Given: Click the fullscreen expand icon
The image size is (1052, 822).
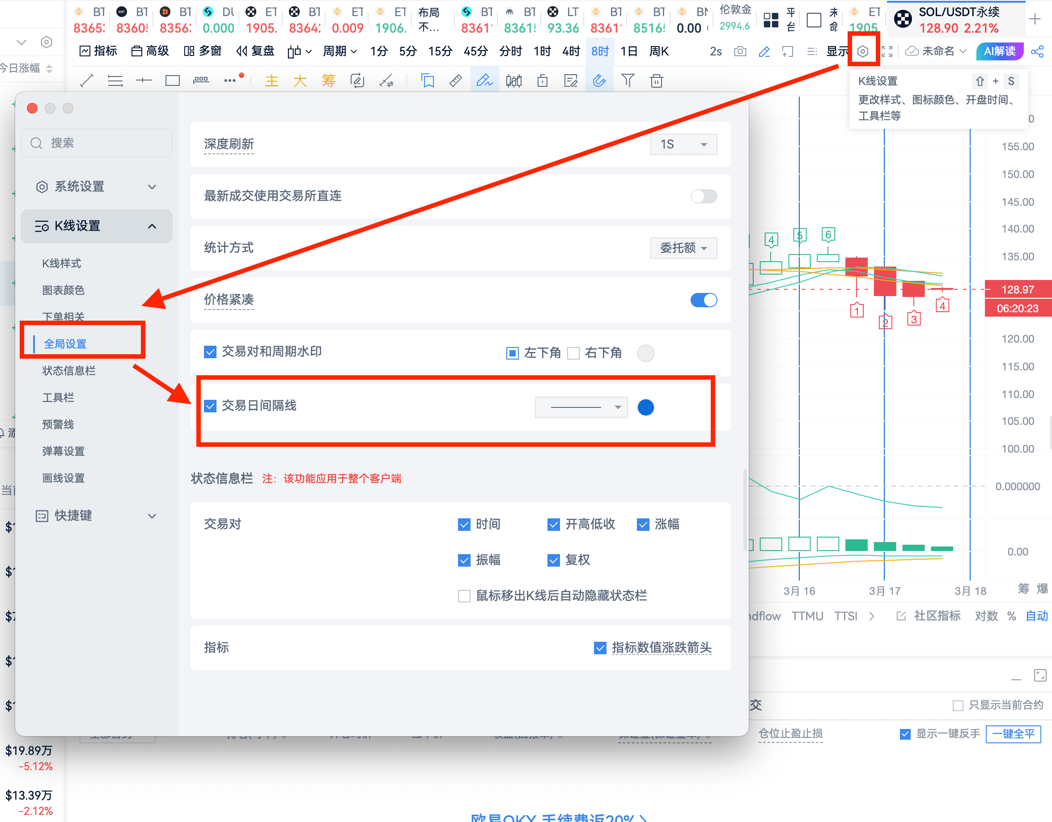Looking at the screenshot, I should (x=887, y=51).
